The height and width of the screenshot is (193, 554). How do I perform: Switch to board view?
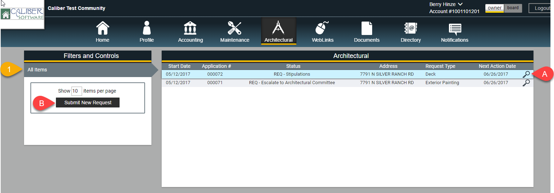[x=513, y=8]
